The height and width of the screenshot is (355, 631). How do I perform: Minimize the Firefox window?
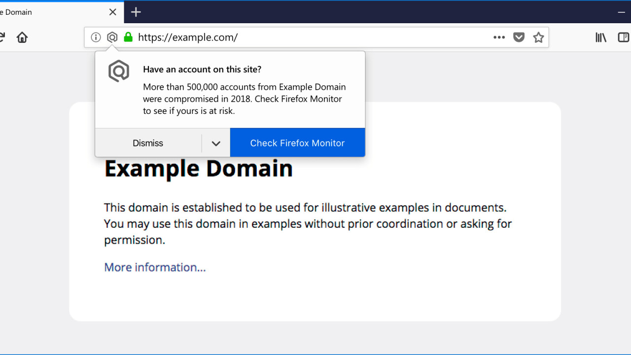[x=621, y=12]
